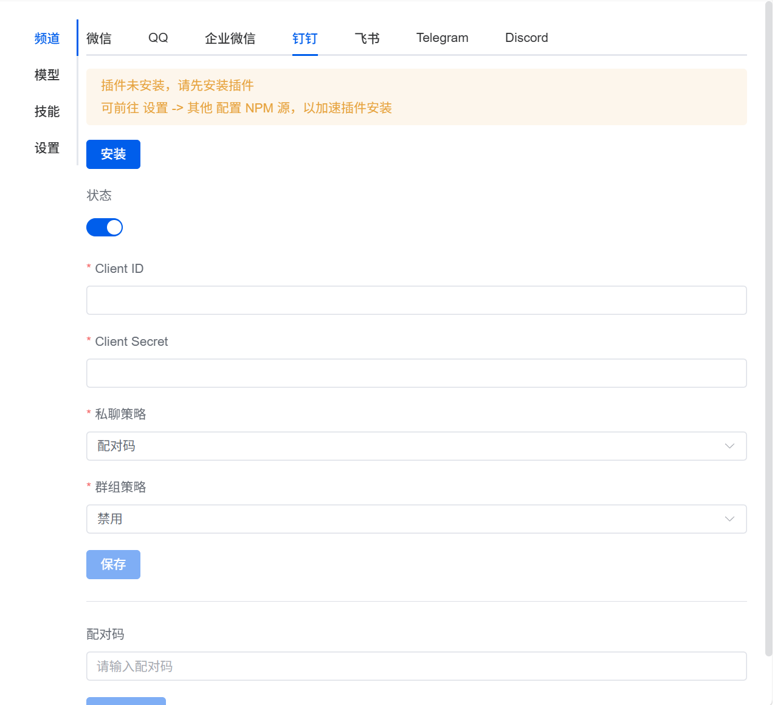The width and height of the screenshot is (775, 705).
Task: Go to the Discord tab
Action: (x=526, y=38)
